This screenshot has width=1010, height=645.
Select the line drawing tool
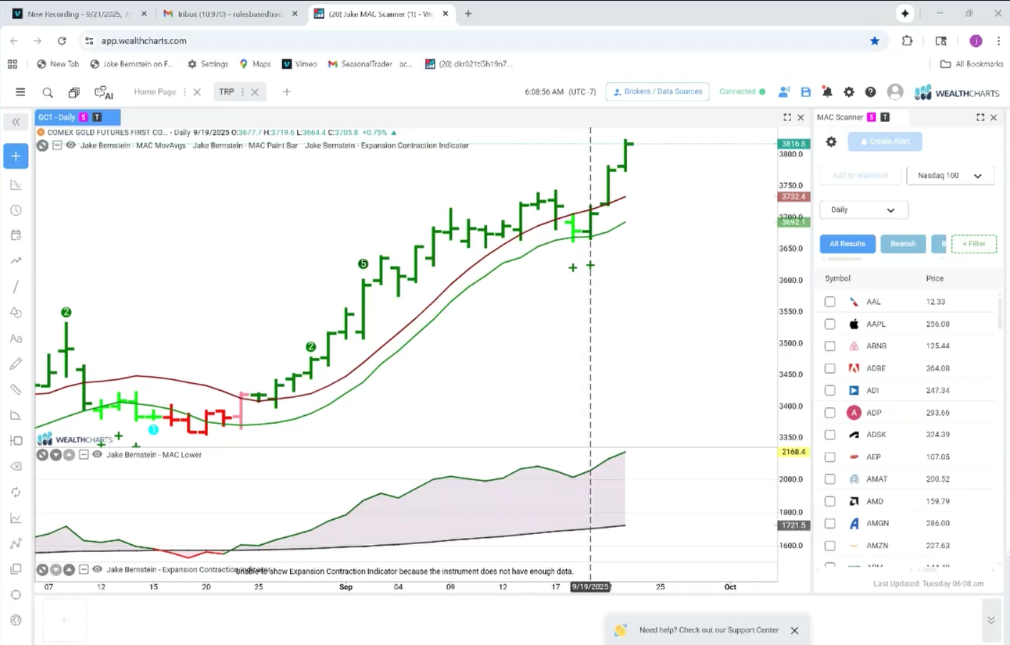point(16,287)
